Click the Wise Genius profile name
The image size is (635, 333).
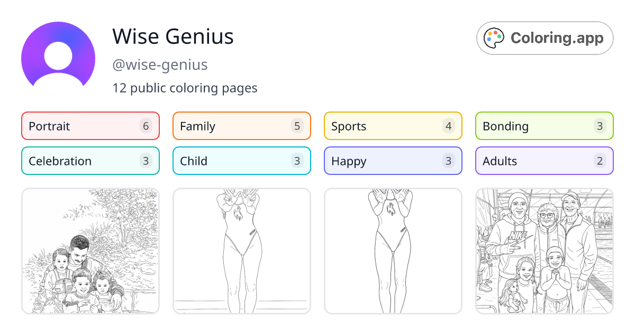click(x=173, y=36)
